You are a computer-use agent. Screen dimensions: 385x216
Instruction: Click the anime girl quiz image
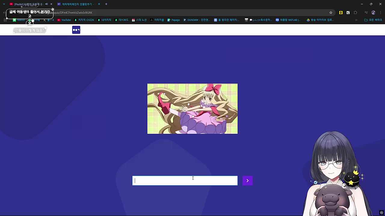192,109
